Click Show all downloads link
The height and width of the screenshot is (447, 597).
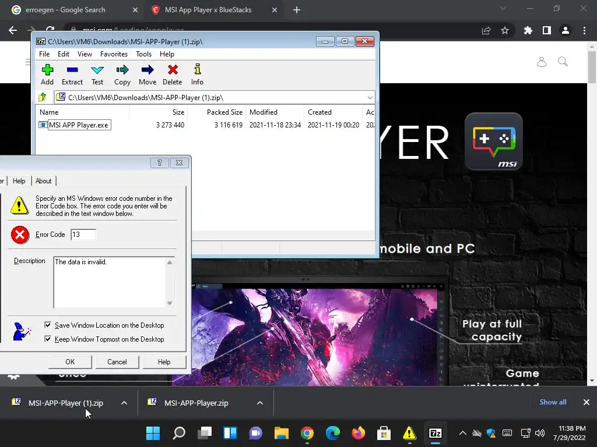coord(553,402)
